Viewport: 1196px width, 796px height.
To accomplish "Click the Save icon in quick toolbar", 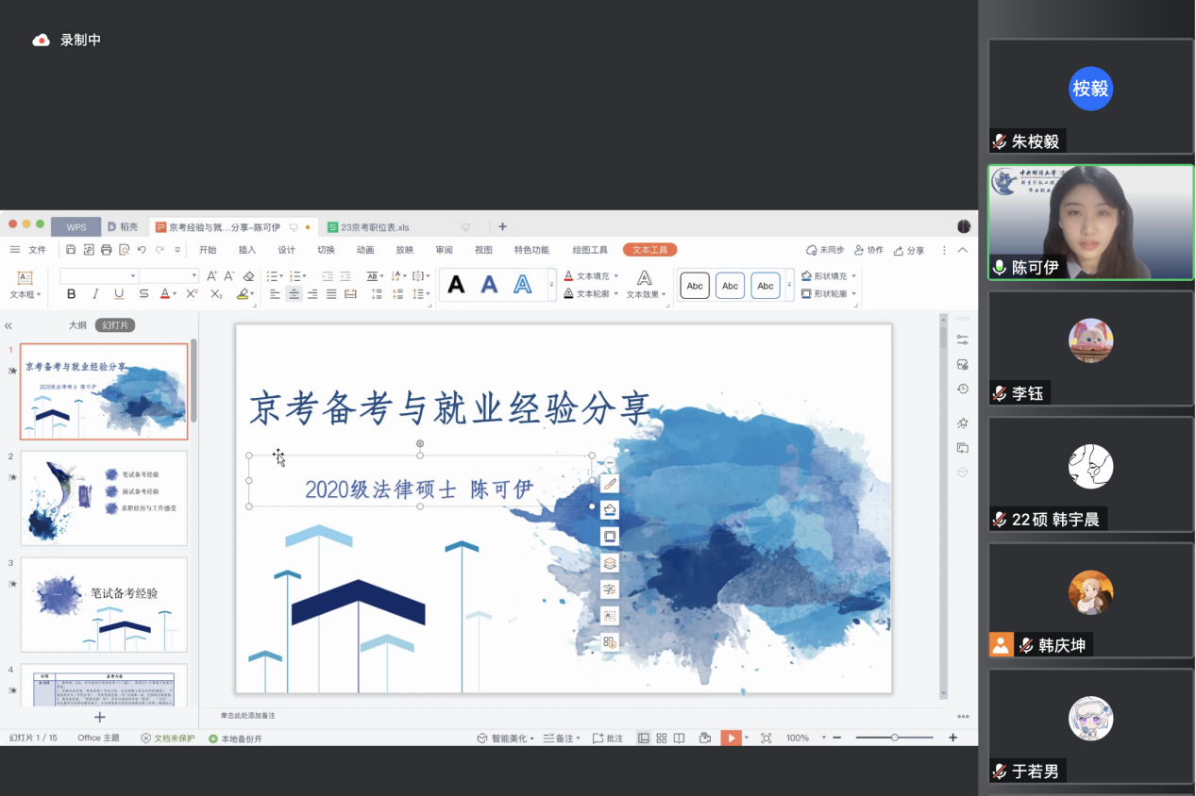I will pos(71,250).
